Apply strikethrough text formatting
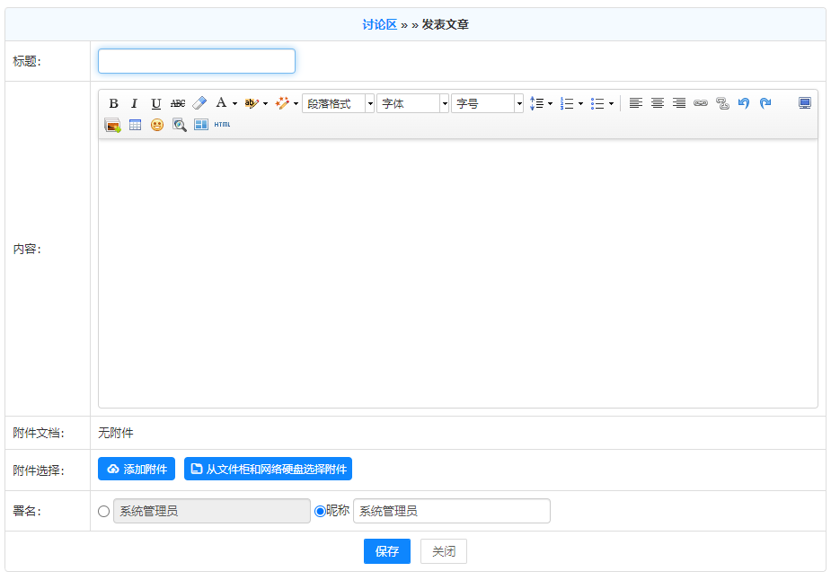Screen dimensions: 831x580 (x=178, y=103)
